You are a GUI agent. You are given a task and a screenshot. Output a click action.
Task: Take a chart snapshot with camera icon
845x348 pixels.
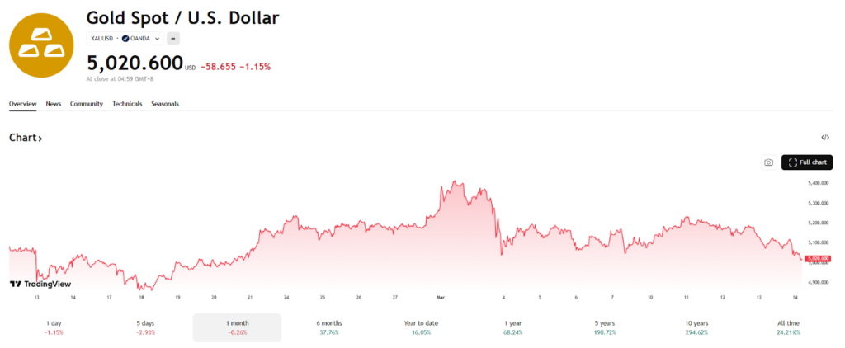click(x=768, y=162)
